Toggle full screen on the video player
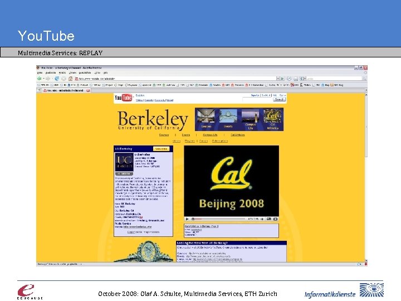Viewport: 401px width, 301px height. [276, 219]
